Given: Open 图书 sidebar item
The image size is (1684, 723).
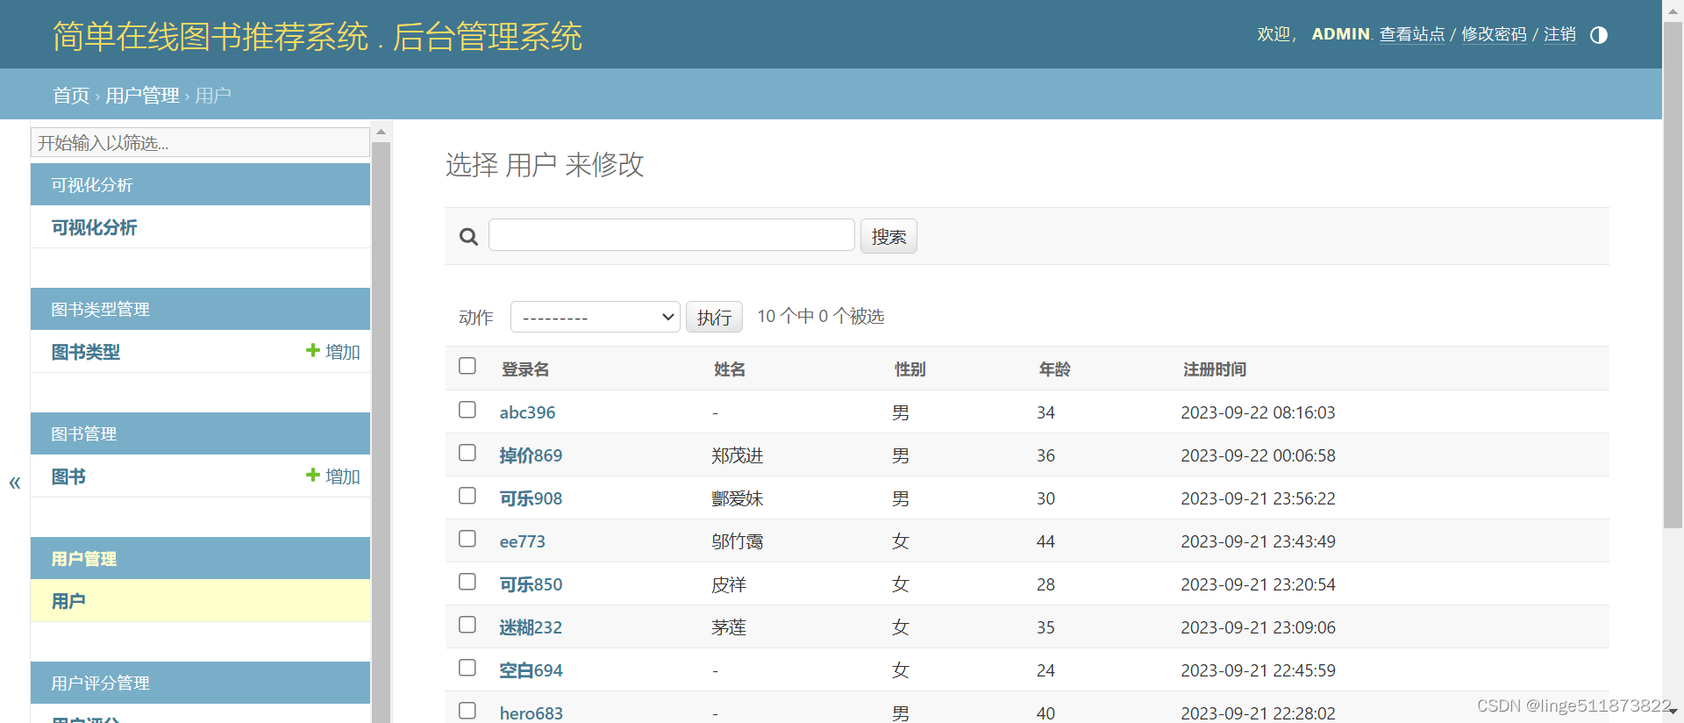Looking at the screenshot, I should [x=68, y=476].
